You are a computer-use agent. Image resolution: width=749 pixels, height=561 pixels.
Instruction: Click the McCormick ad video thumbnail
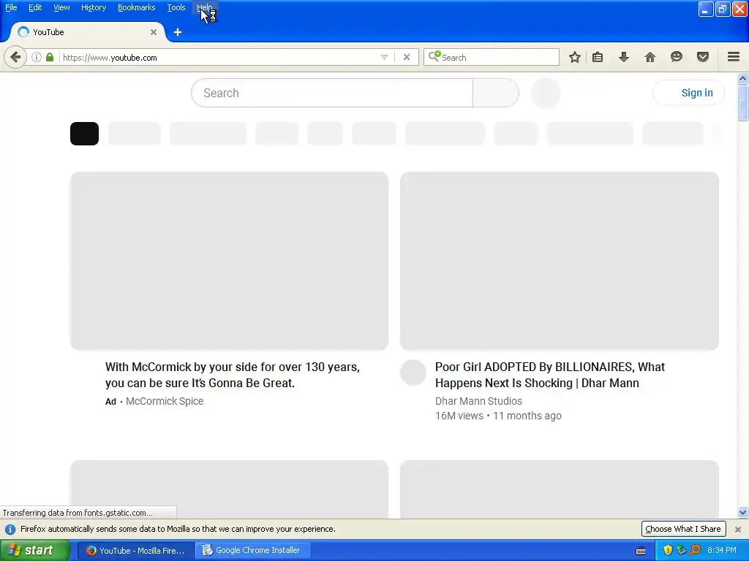[229, 261]
